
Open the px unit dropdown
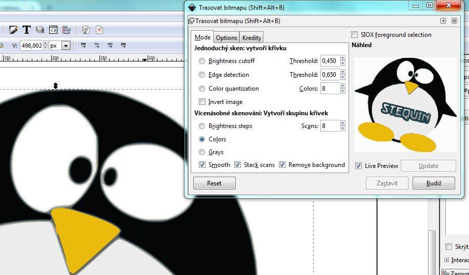click(x=66, y=46)
